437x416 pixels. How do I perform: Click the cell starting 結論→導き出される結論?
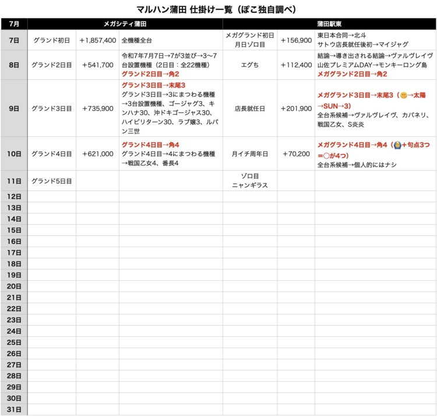pyautogui.click(x=375, y=65)
